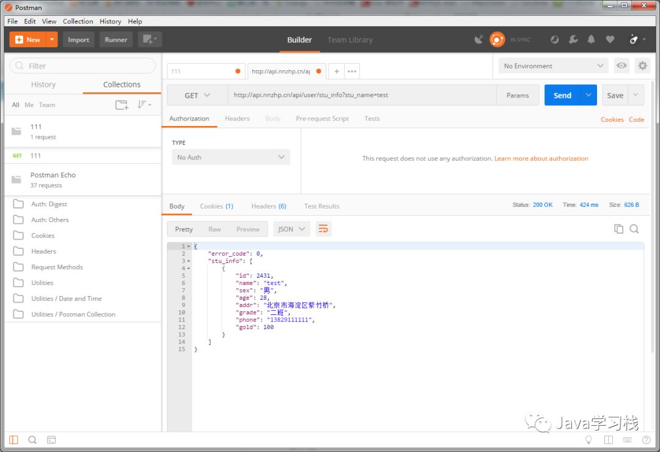Copy response with the copy icon
The height and width of the screenshot is (452, 660).
pyautogui.click(x=618, y=229)
